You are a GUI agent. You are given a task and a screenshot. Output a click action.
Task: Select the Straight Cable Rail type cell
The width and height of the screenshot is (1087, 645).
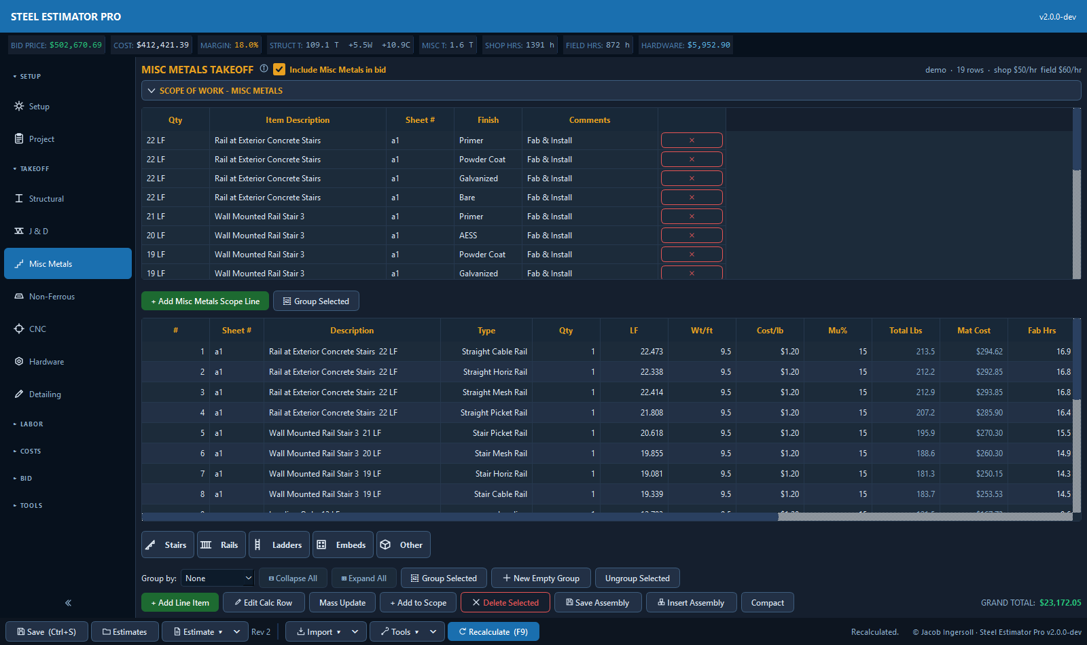[x=486, y=352]
